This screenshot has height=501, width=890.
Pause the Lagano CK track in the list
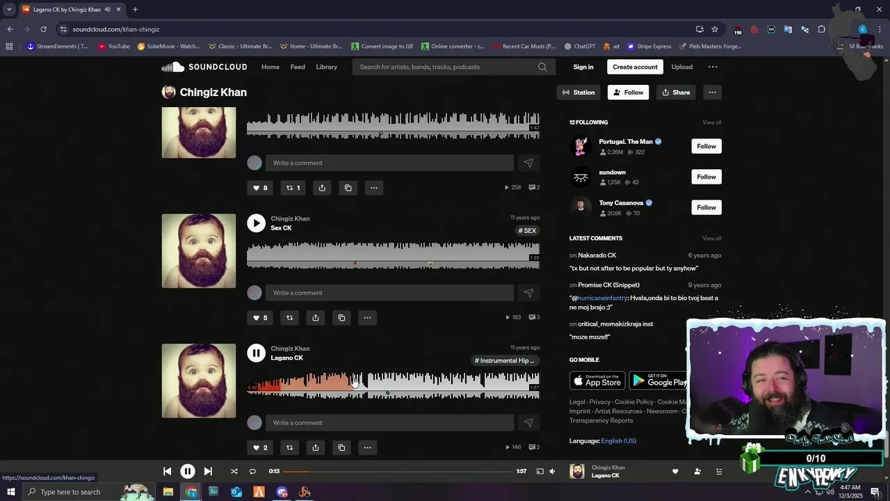tap(257, 353)
